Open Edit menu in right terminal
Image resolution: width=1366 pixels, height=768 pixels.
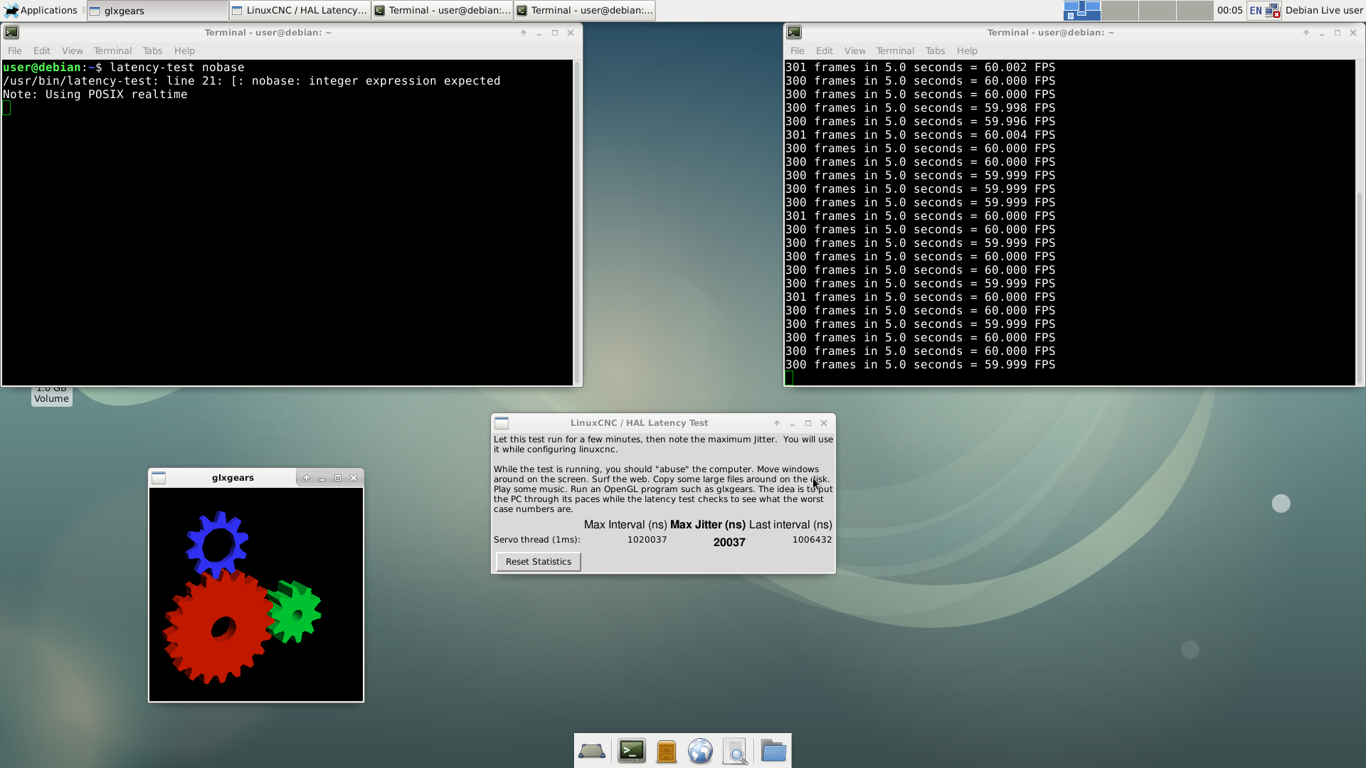pyautogui.click(x=825, y=50)
